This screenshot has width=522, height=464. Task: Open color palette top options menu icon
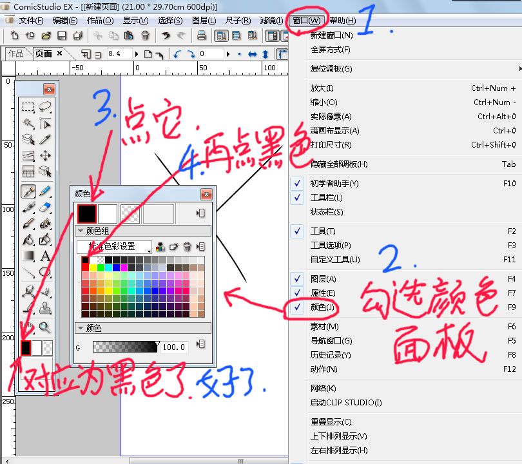(200, 213)
